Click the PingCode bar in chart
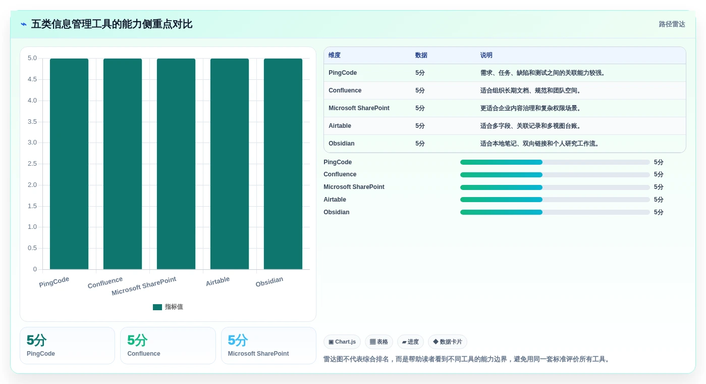 [69, 164]
